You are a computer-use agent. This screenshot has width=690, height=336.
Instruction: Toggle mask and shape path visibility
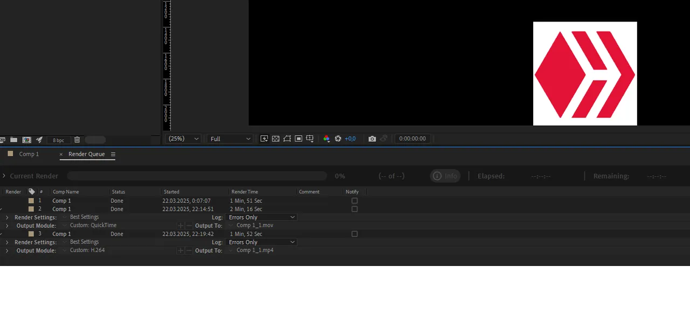pos(287,138)
